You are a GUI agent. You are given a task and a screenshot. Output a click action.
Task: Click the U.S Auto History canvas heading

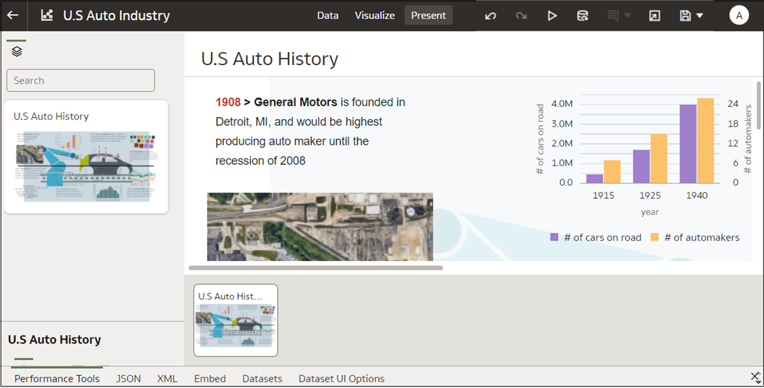(x=269, y=59)
